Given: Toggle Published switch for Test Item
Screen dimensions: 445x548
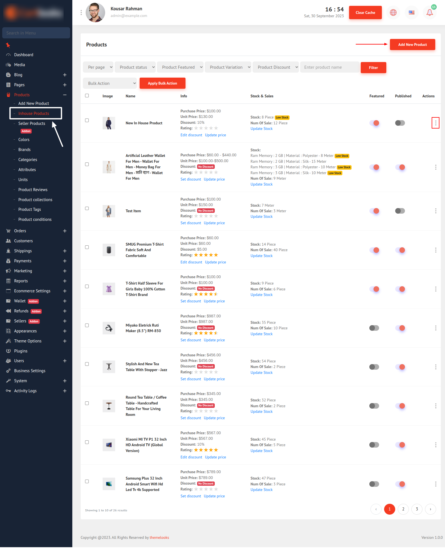Looking at the screenshot, I should [400, 211].
